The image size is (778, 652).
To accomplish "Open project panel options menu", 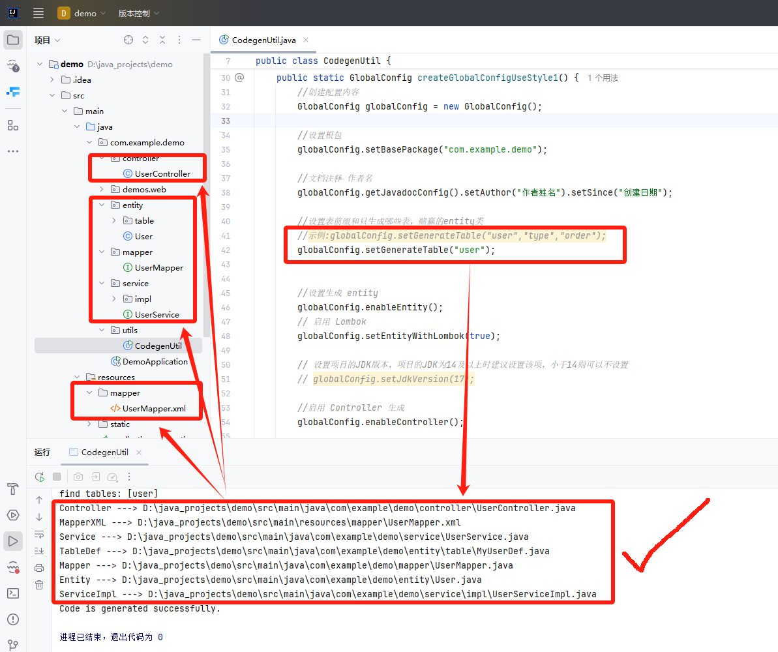I will click(x=179, y=40).
